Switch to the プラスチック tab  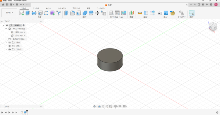(x=76, y=9)
